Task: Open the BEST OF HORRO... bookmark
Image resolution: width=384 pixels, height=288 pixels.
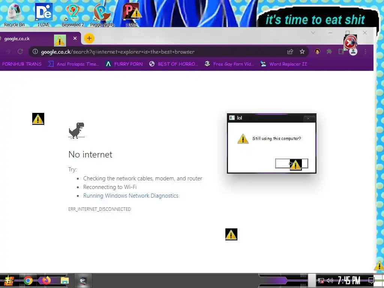Action: click(x=174, y=64)
